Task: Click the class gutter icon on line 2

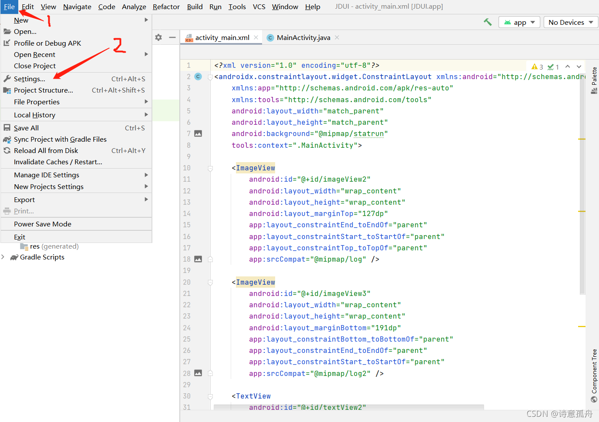Action: click(x=198, y=76)
